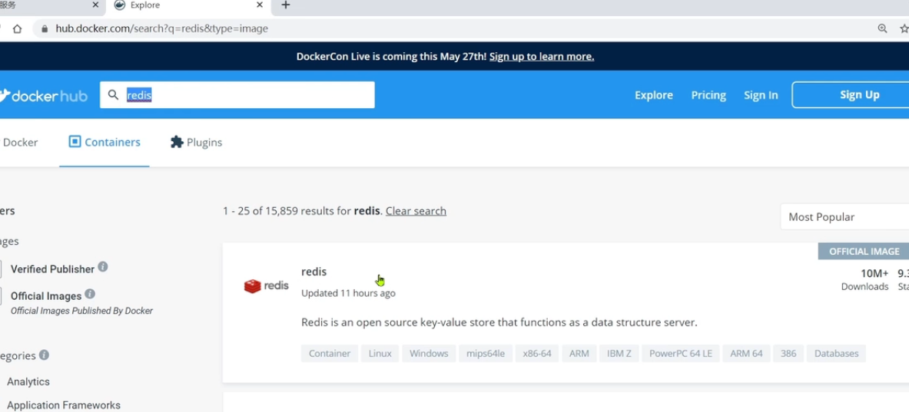Click the ARM 64 tag
Screen dimensions: 909x412
[x=746, y=354]
